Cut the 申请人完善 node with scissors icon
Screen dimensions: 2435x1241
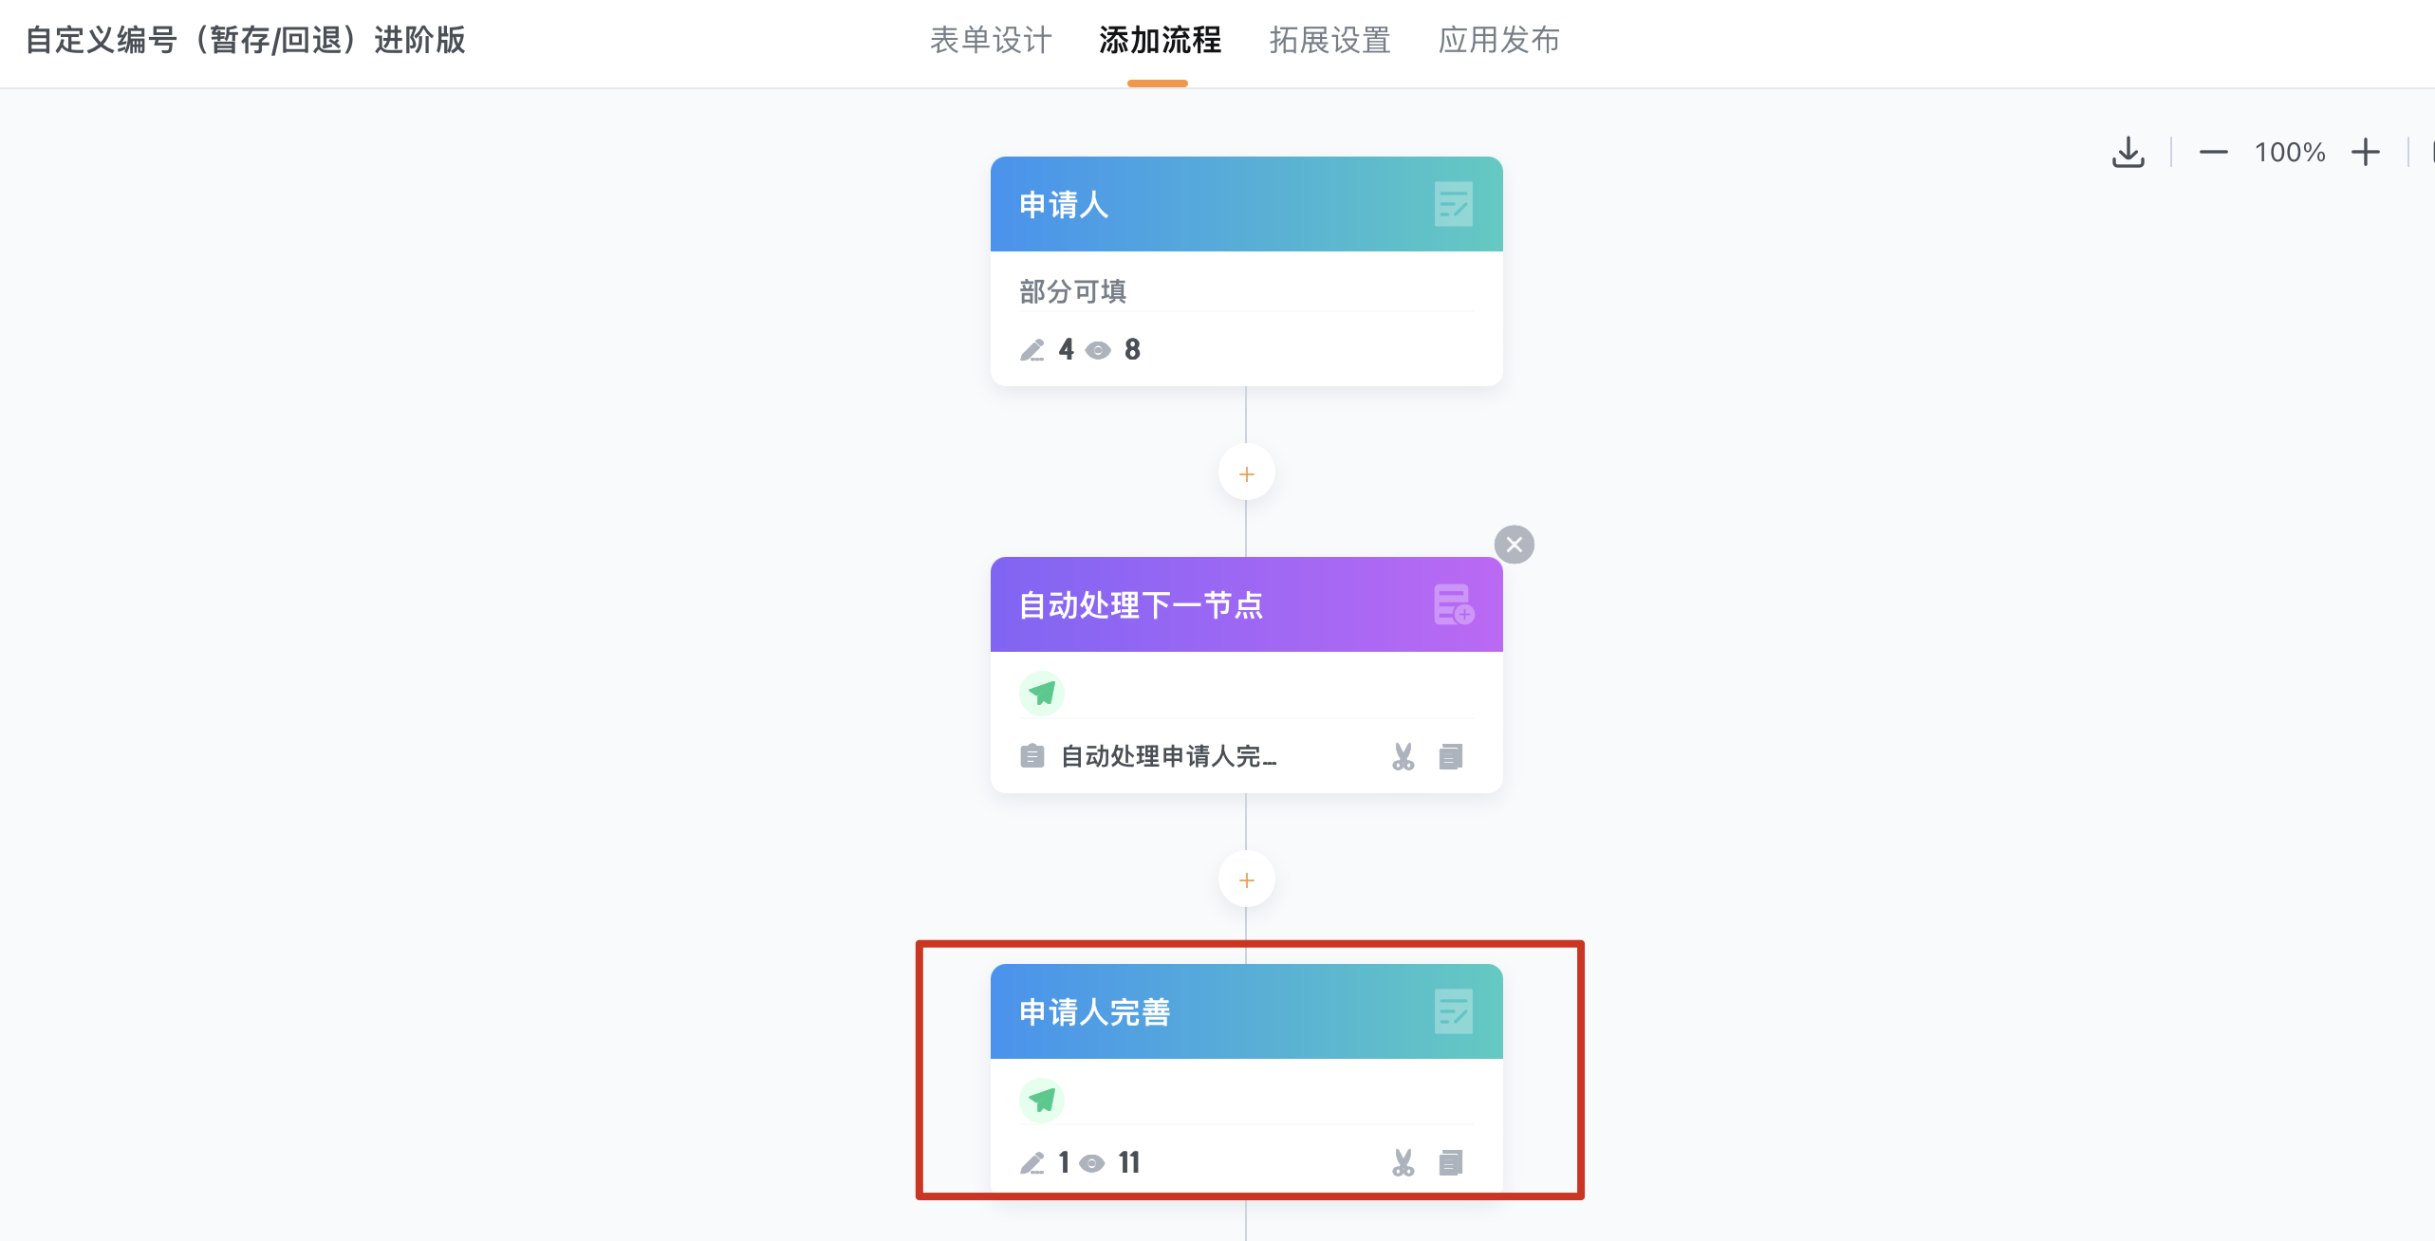tap(1403, 1162)
